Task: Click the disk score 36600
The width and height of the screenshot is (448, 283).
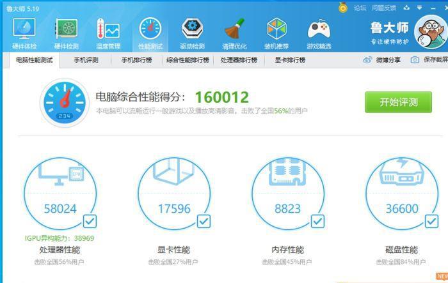Action: click(402, 208)
